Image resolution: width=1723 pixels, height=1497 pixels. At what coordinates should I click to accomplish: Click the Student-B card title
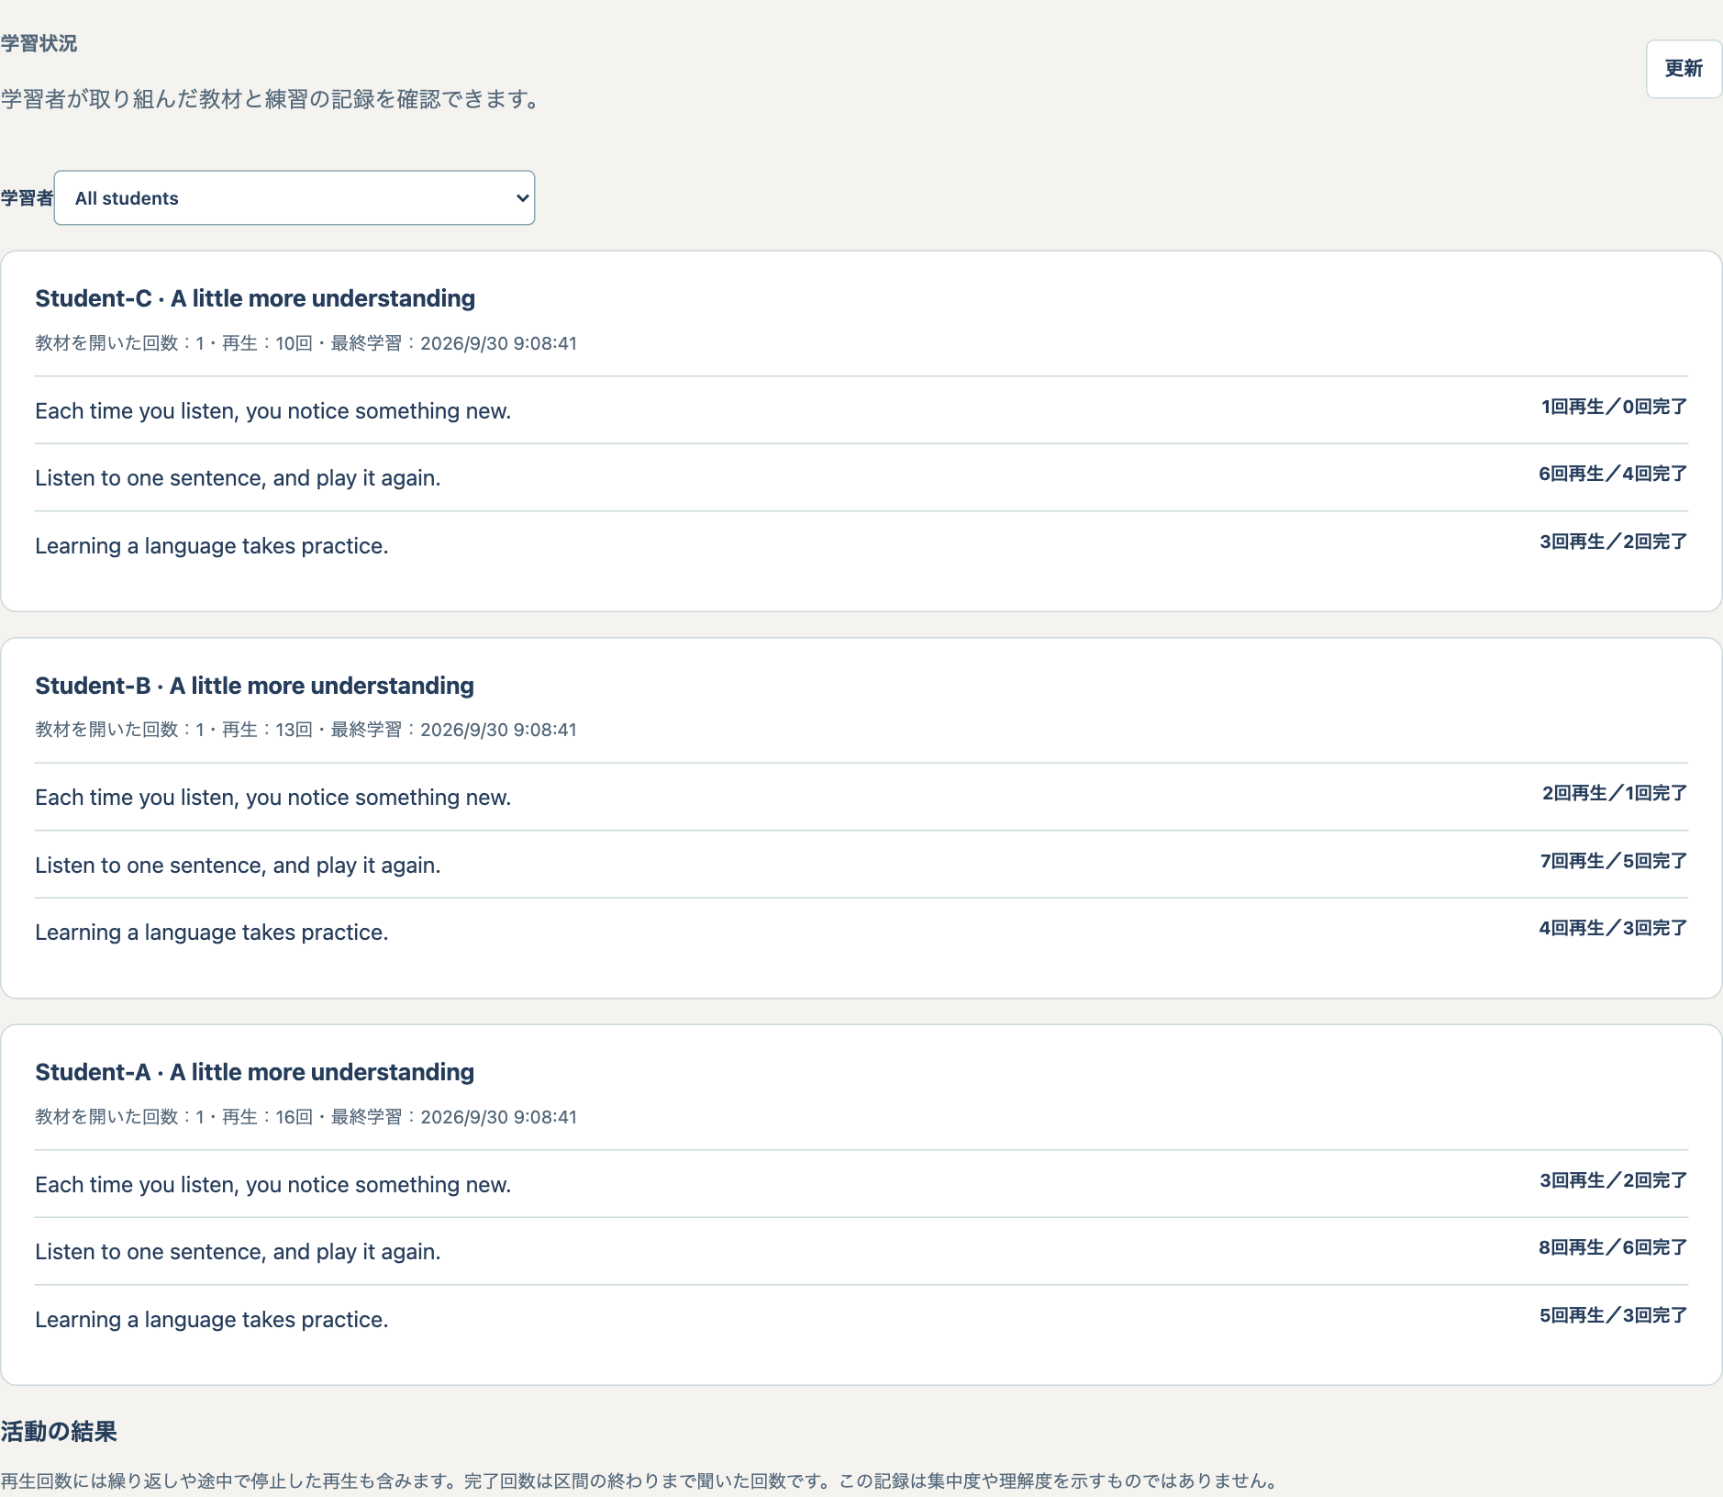pyautogui.click(x=254, y=686)
